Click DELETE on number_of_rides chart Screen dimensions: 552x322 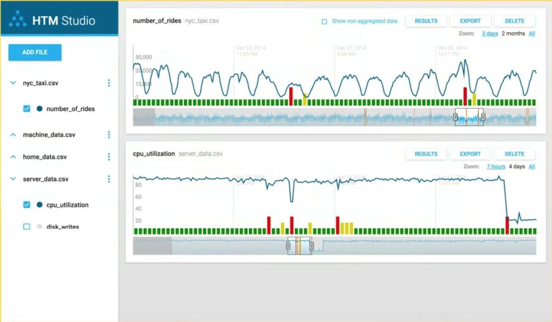(515, 21)
